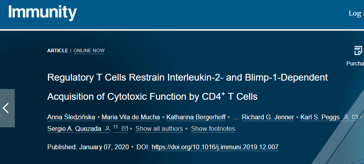Image resolution: width=364 pixels, height=164 pixels.
Task: Click the envelope icon next to Karl S. Peggs
Action: click(355, 117)
